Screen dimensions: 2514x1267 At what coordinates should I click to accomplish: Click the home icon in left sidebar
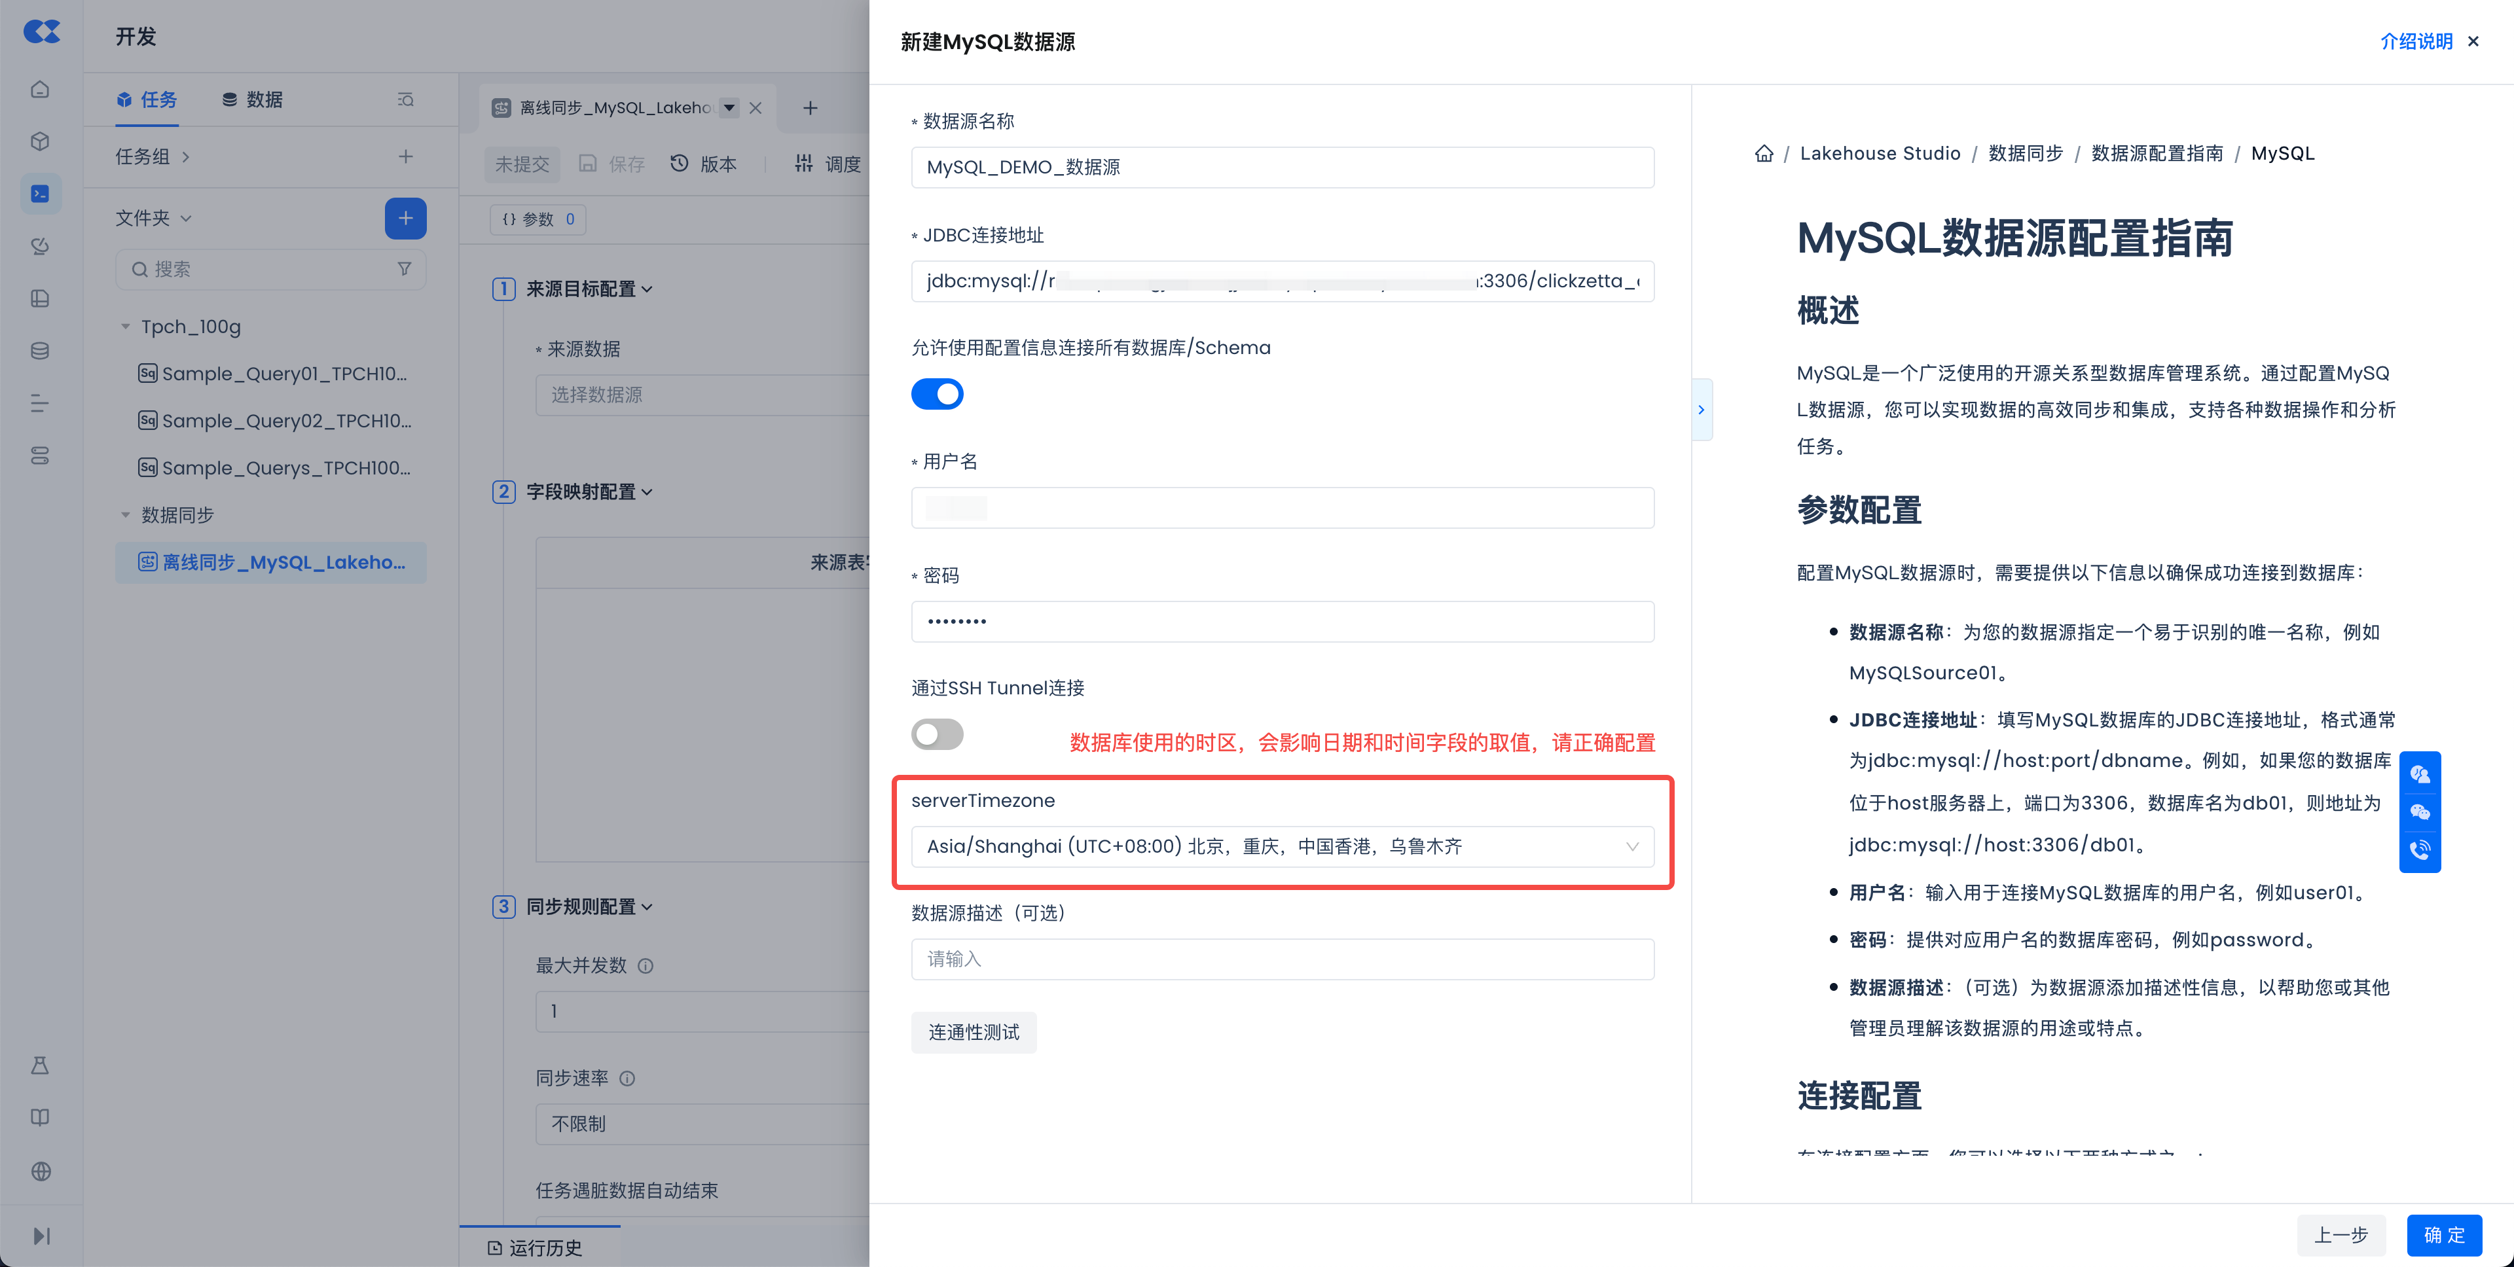point(40,90)
